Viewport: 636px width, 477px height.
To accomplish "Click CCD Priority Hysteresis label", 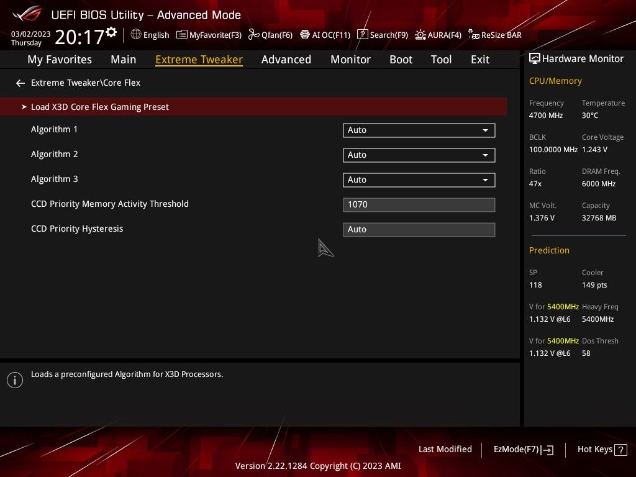I will point(77,229).
